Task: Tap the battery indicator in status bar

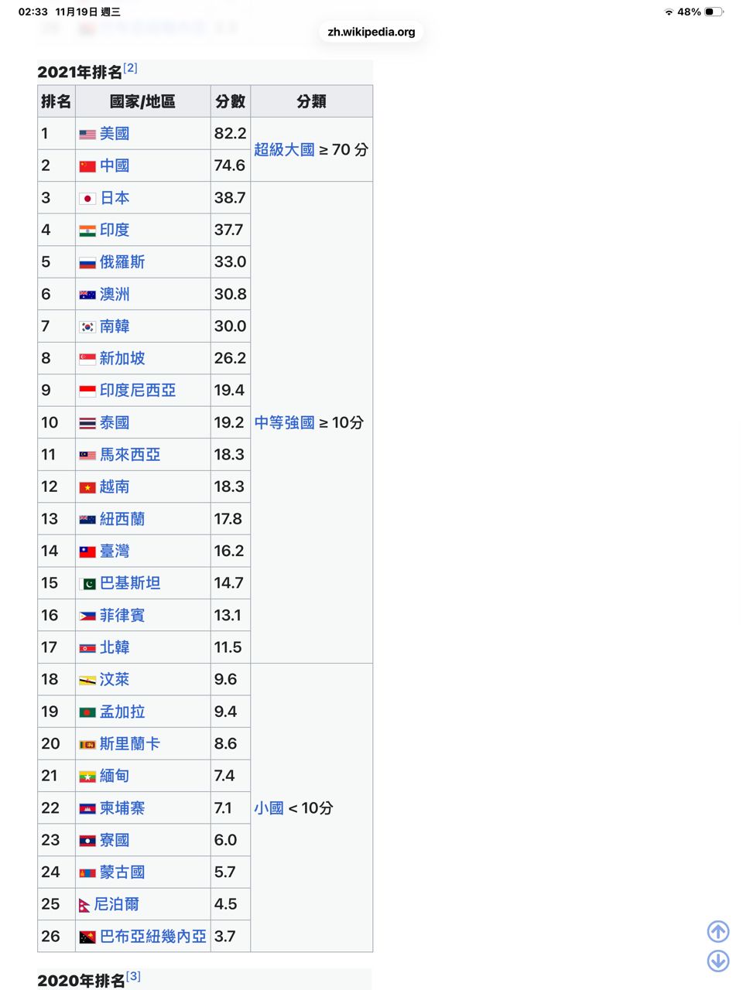Action: tap(714, 12)
